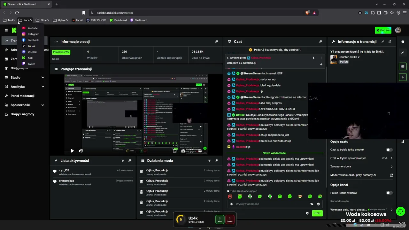
Task: Open the profile avatar menu
Action: click(x=398, y=30)
